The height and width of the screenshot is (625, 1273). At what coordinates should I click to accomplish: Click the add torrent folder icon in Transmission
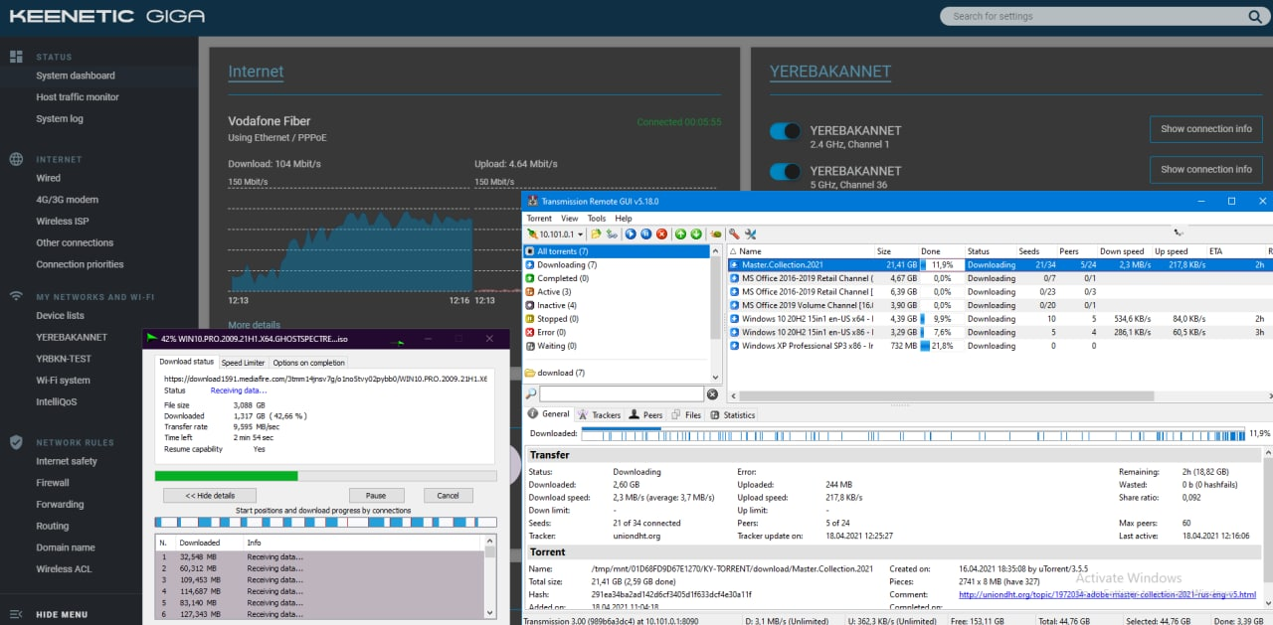point(596,234)
